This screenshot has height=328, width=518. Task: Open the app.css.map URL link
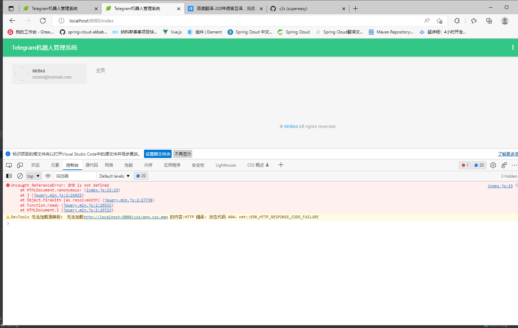pyautogui.click(x=126, y=217)
